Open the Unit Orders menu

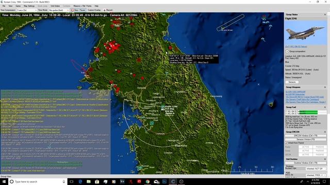click(x=55, y=6)
